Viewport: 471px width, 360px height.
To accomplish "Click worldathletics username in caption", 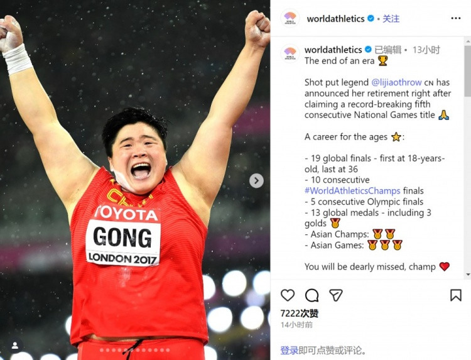I will 333,50.
